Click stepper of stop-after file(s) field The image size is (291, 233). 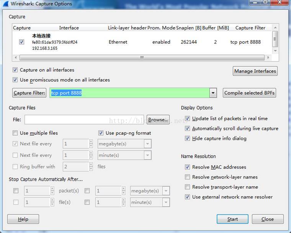click(x=52, y=202)
